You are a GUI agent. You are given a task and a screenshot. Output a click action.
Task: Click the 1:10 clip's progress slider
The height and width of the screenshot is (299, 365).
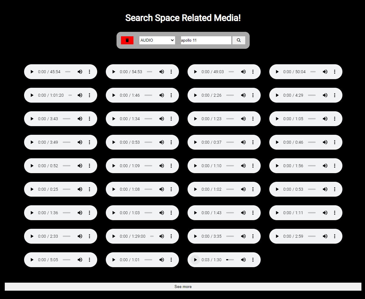click(x=230, y=166)
